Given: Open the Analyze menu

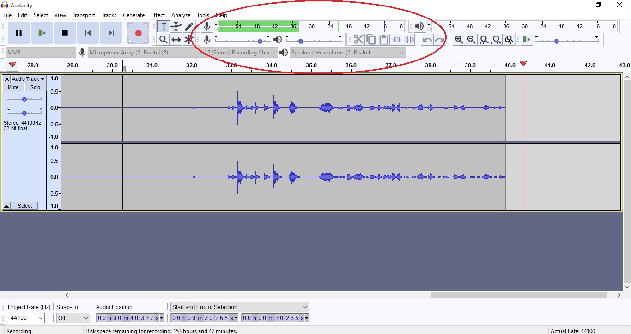Looking at the screenshot, I should (181, 15).
